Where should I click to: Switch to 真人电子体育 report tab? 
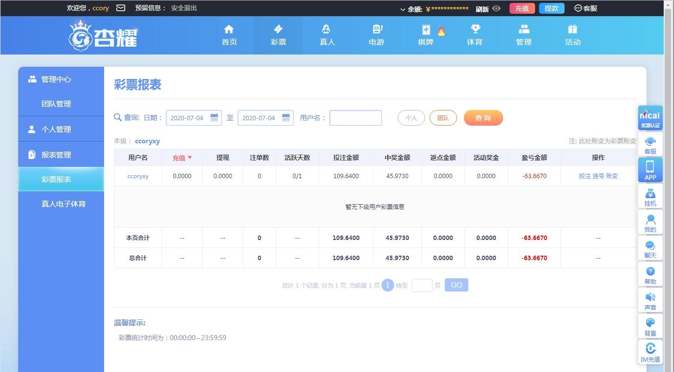63,204
